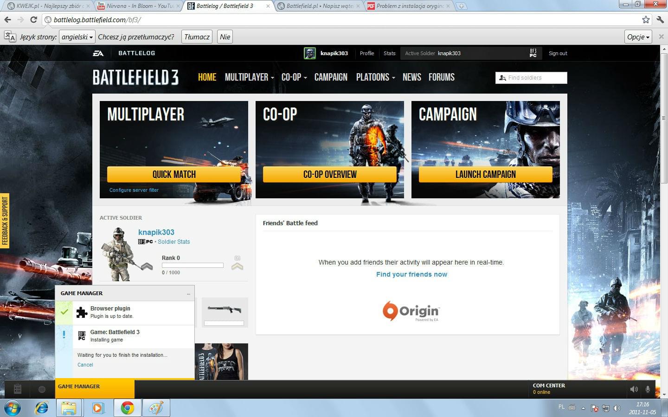Open Stats link in top bar
This screenshot has width=668, height=417.
click(390, 53)
